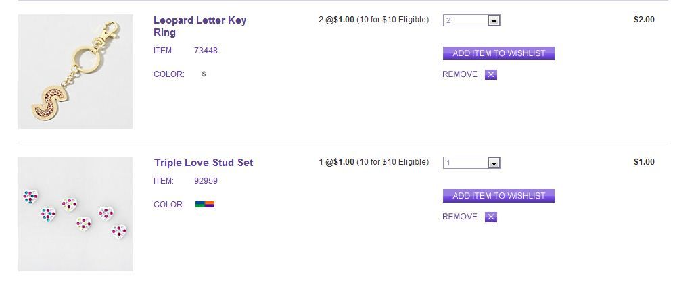Open quantity dropdown for Triple Love Stud Set
This screenshot has height=285, width=675.
471,163
